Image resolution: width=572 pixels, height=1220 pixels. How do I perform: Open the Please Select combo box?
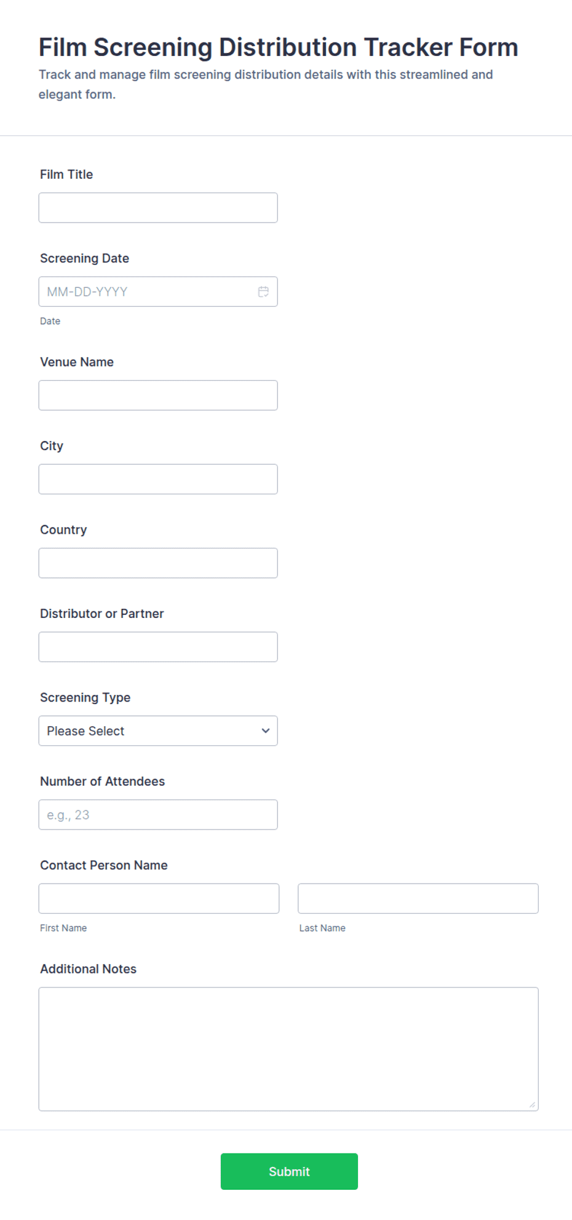click(x=158, y=731)
